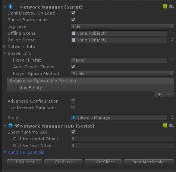Toggle Run in Background checkbox
The height and width of the screenshot is (172, 176).
73,20
